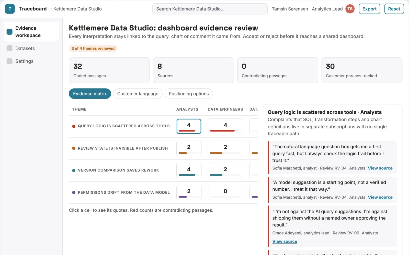The height and width of the screenshot is (255, 409).
Task: Open Settings in the sidebar
Action: 31,61
